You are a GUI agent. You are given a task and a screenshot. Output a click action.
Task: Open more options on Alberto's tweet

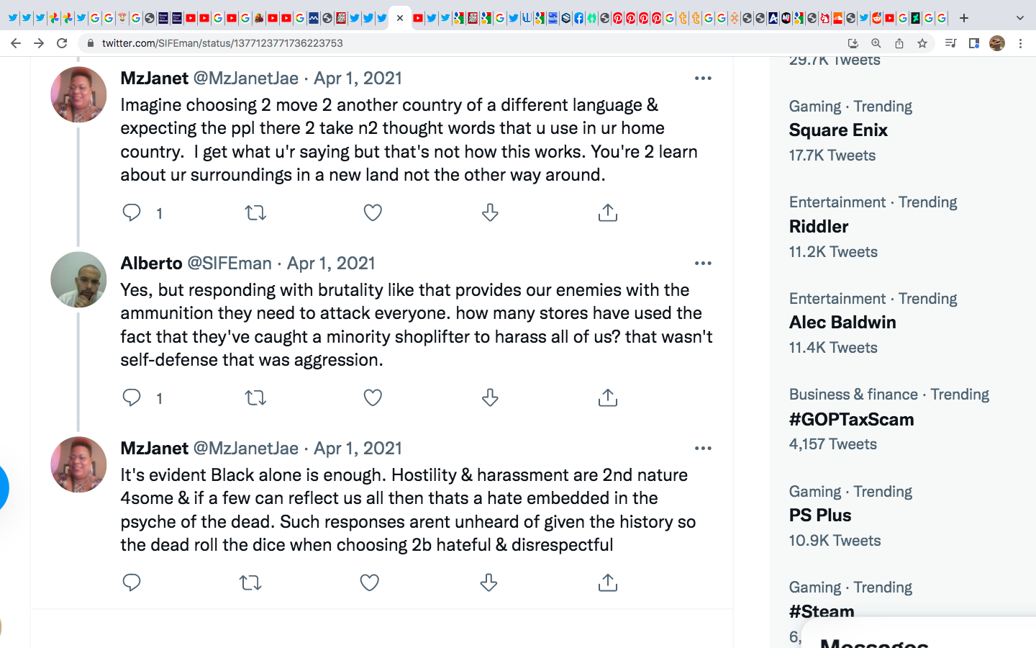(703, 264)
